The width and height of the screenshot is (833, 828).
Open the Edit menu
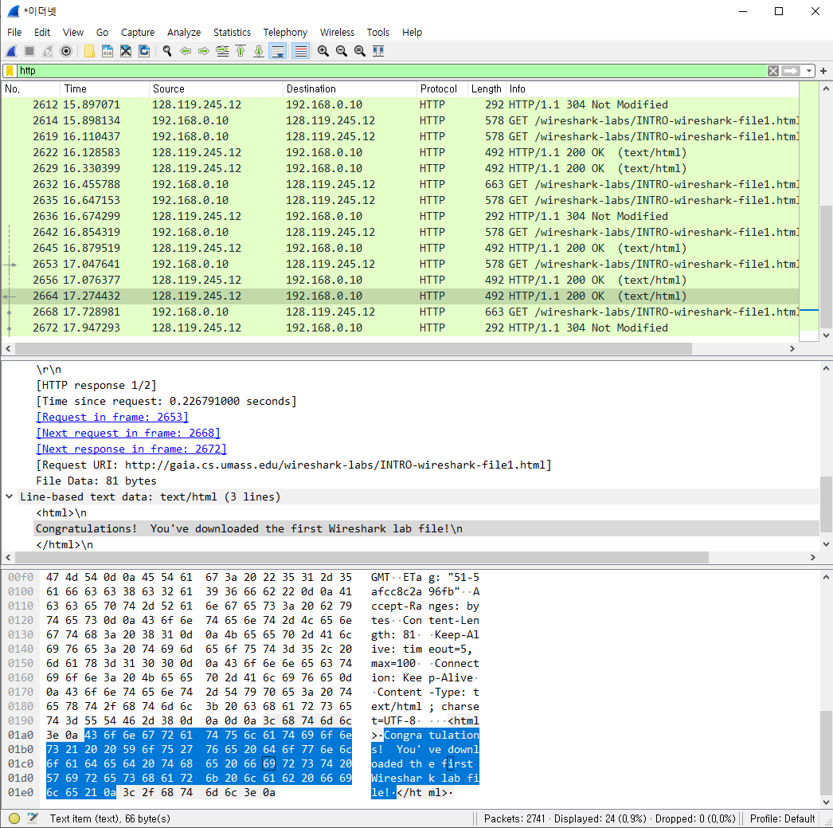click(x=42, y=33)
